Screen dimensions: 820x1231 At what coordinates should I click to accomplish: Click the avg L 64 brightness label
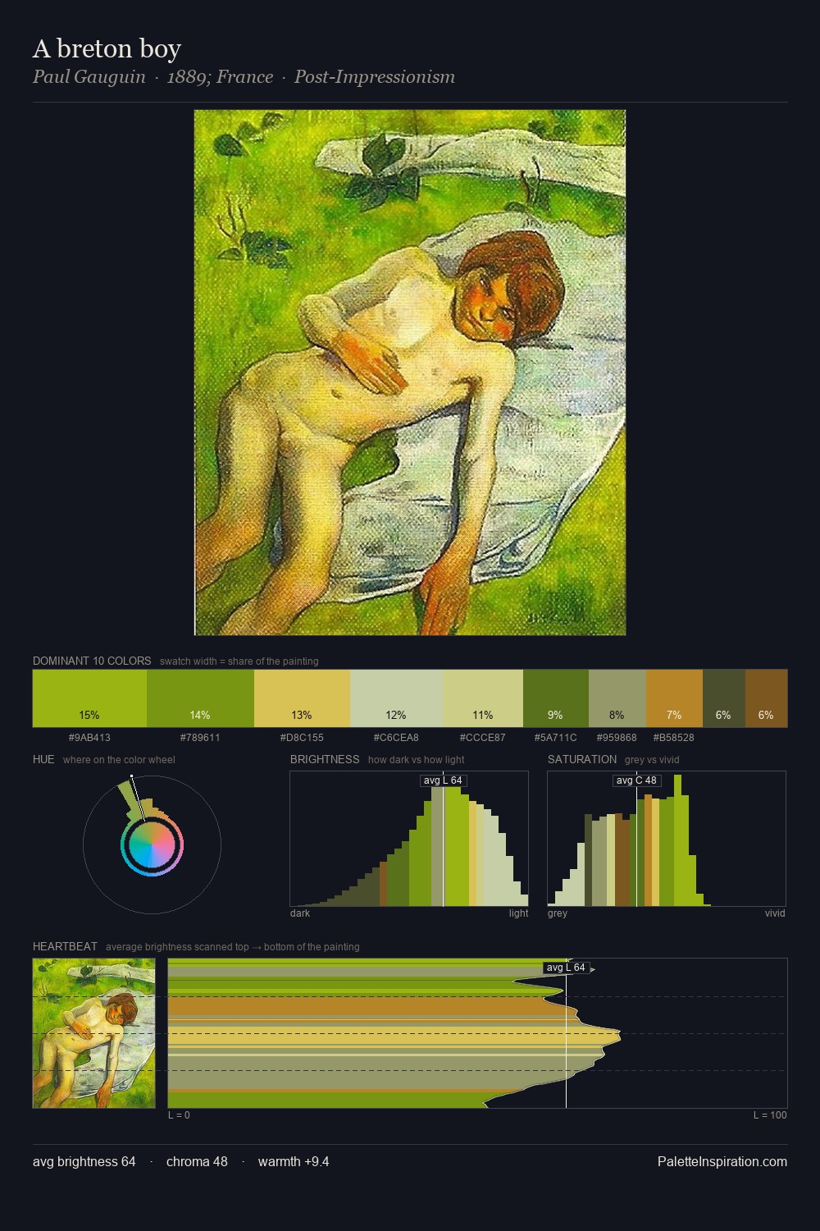pos(443,780)
